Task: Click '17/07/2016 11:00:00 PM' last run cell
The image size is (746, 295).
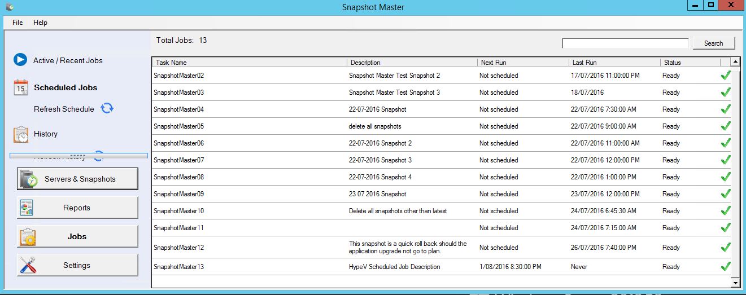Action: 605,76
